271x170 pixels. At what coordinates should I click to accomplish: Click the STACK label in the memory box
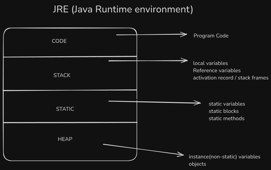[62, 75]
